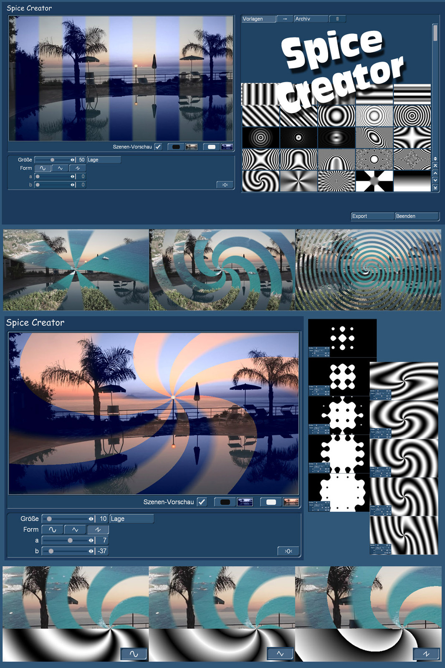Click the >0< reset button in lower window
Image resolution: width=445 pixels, height=668 pixels.
pyautogui.click(x=288, y=552)
